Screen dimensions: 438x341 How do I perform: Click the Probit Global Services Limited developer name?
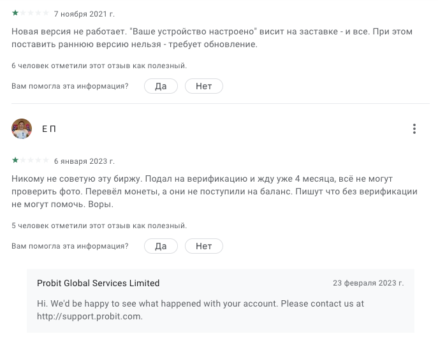coord(98,283)
